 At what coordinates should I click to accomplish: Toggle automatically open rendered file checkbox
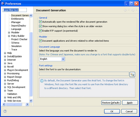coord(40,22)
